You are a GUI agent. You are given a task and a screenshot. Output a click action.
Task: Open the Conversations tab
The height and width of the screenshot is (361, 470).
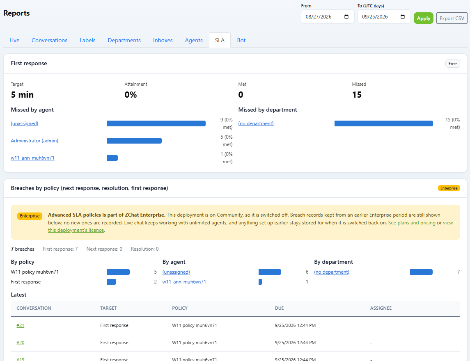[49, 40]
